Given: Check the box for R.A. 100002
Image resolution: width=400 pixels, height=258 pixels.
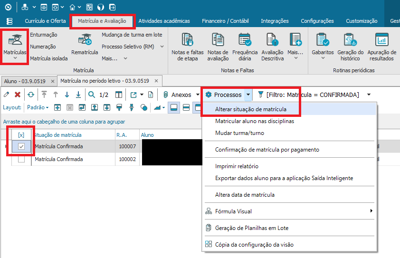Looking at the screenshot, I should click(21, 159).
